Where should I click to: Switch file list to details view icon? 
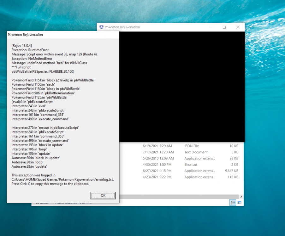pos(233,203)
